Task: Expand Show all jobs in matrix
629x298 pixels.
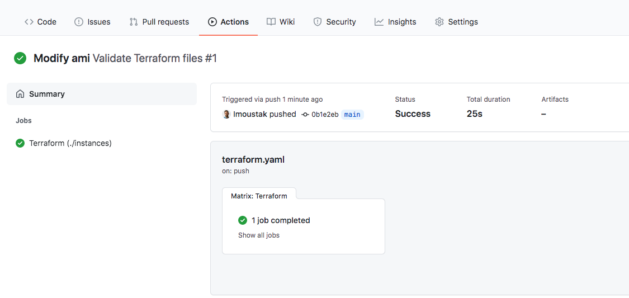Action: pyautogui.click(x=259, y=235)
